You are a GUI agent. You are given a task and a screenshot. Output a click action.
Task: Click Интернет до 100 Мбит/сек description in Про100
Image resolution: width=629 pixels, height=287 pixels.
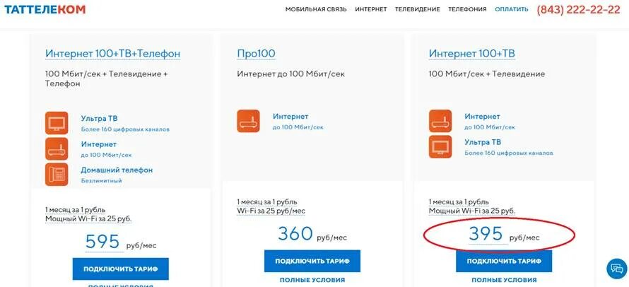pyautogui.click(x=290, y=74)
